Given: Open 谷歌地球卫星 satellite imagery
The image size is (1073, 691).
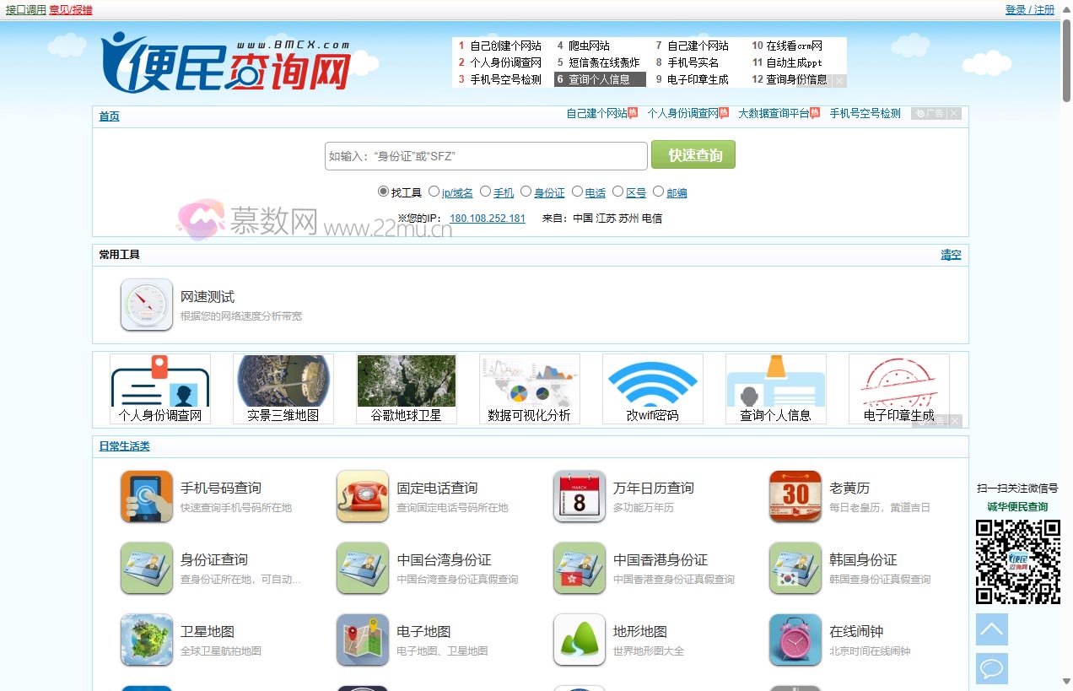Looking at the screenshot, I should pyautogui.click(x=406, y=389).
